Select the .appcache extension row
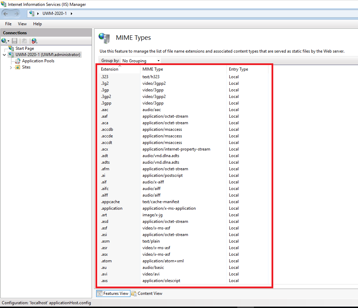This screenshot has height=308, width=358. [x=110, y=202]
